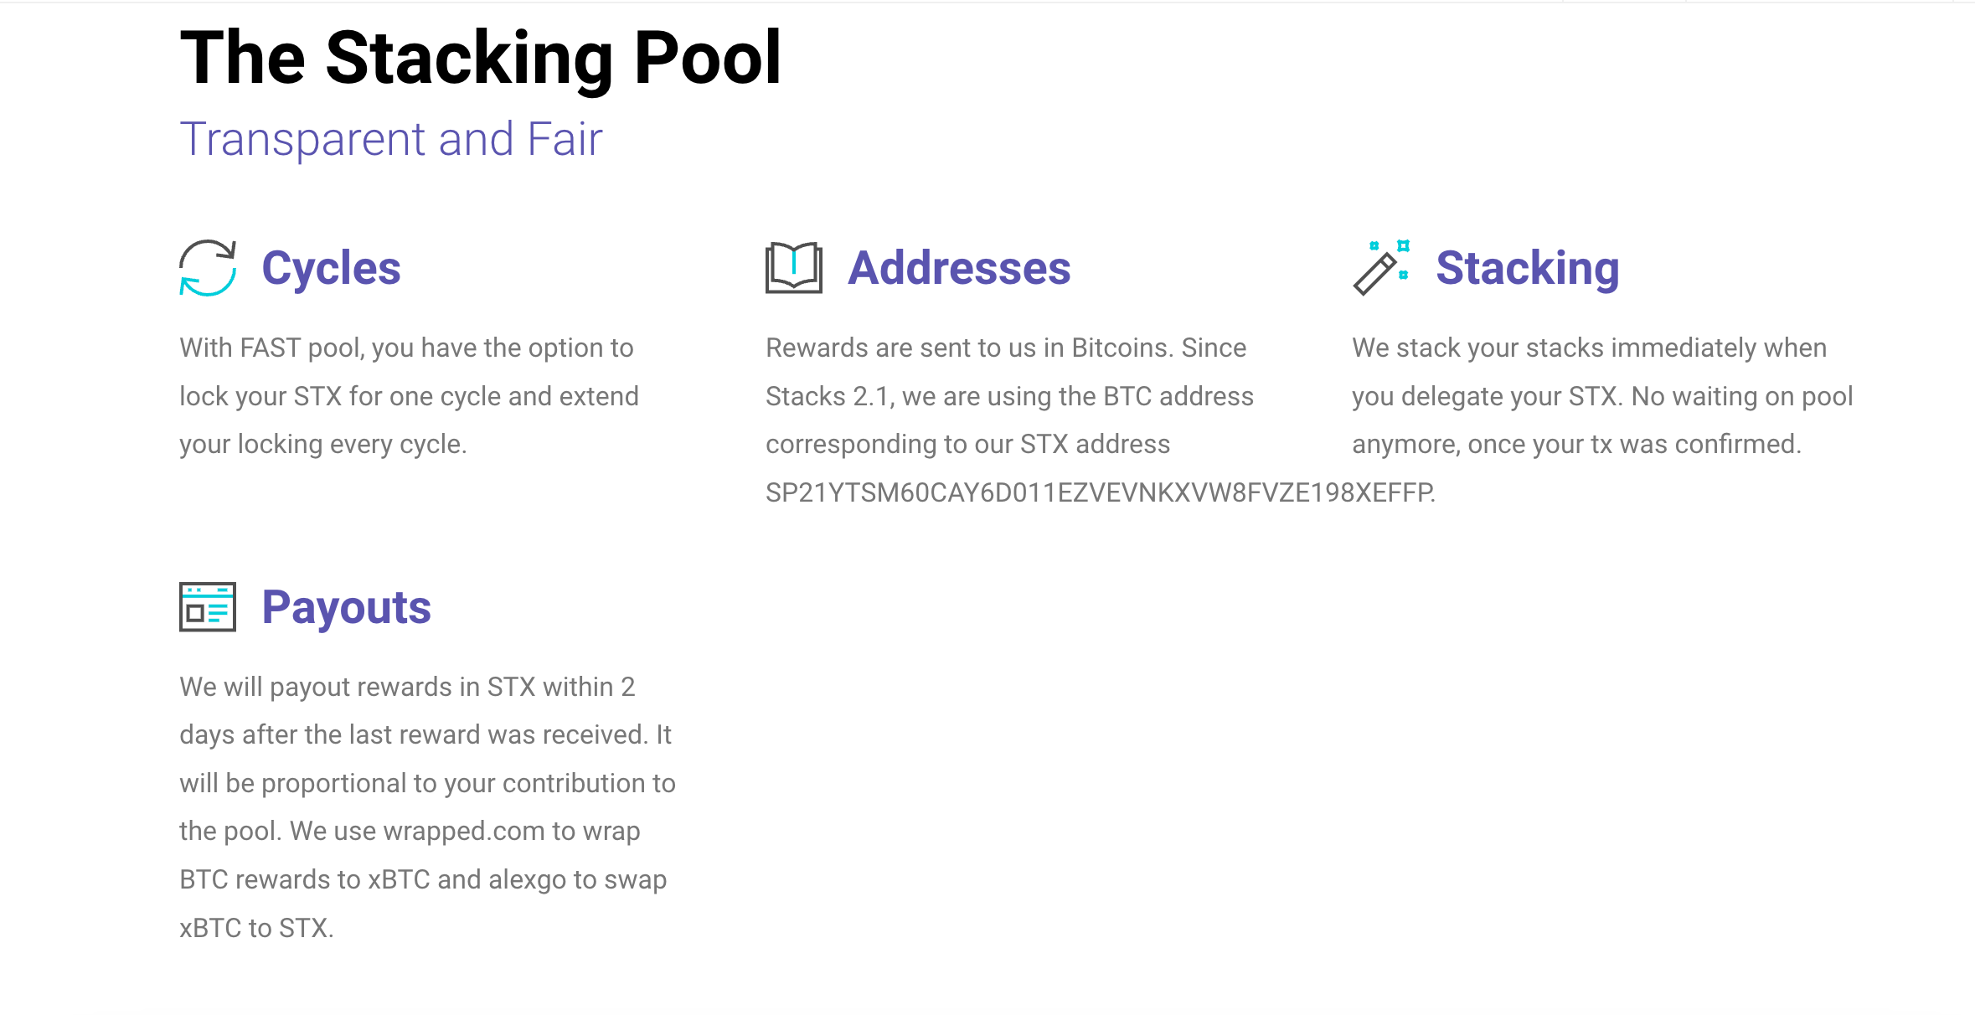Click the Payouts section heading
The height and width of the screenshot is (1015, 1975).
(346, 607)
